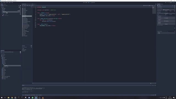Click the instance child scene link icon
Screen dimensions: 176x99
pos(3,5)
